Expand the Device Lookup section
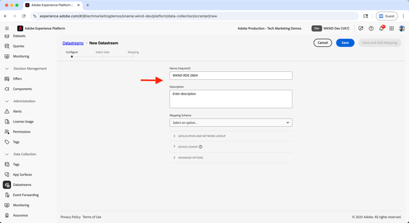 (x=175, y=146)
